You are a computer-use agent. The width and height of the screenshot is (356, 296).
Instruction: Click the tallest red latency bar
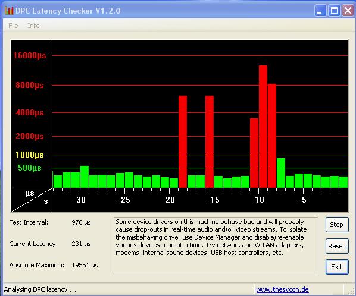pos(263,127)
